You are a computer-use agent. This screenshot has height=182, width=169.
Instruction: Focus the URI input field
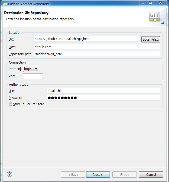(x=87, y=39)
